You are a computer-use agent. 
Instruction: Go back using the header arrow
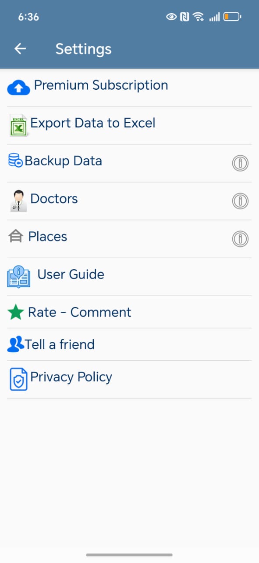[x=20, y=49]
